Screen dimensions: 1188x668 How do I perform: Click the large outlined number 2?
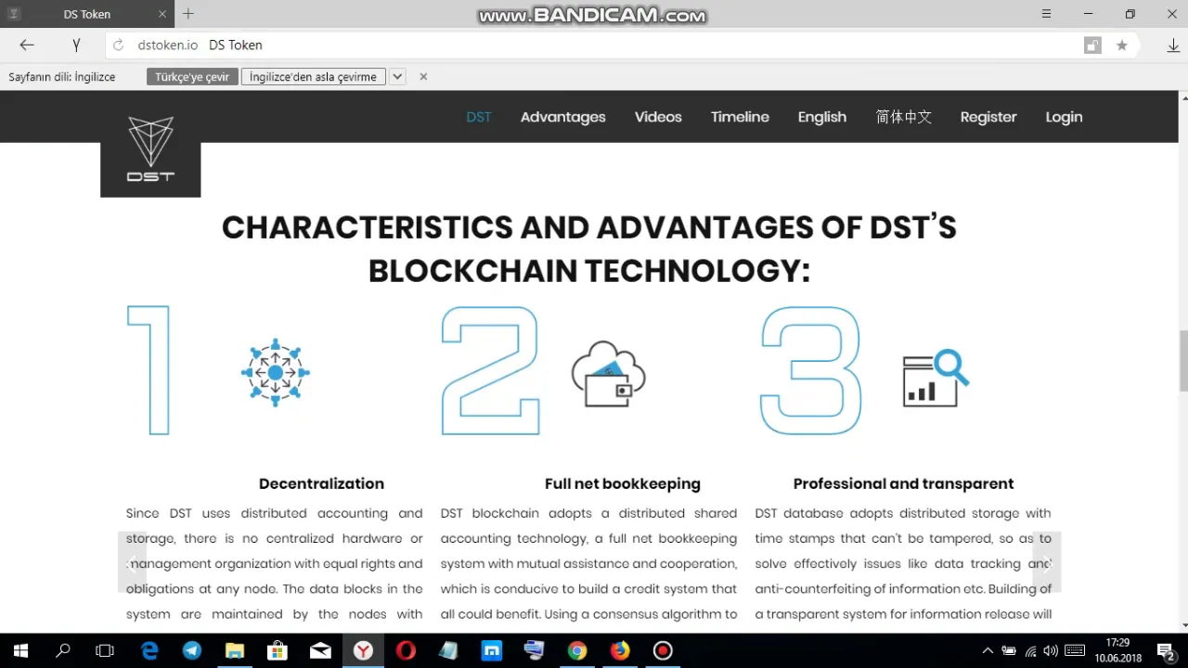click(490, 370)
